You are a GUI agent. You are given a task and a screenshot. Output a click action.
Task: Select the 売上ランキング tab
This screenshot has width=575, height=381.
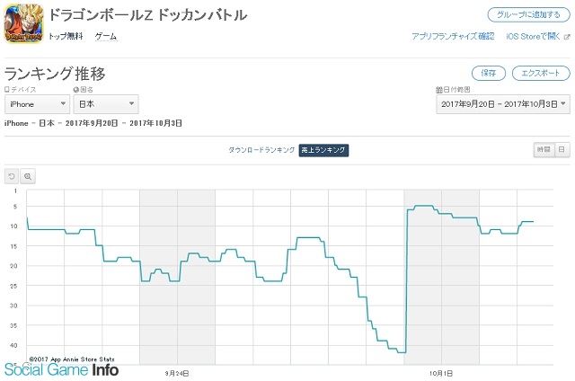point(323,150)
